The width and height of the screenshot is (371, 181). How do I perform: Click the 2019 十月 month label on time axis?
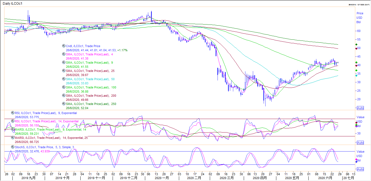point(62,178)
